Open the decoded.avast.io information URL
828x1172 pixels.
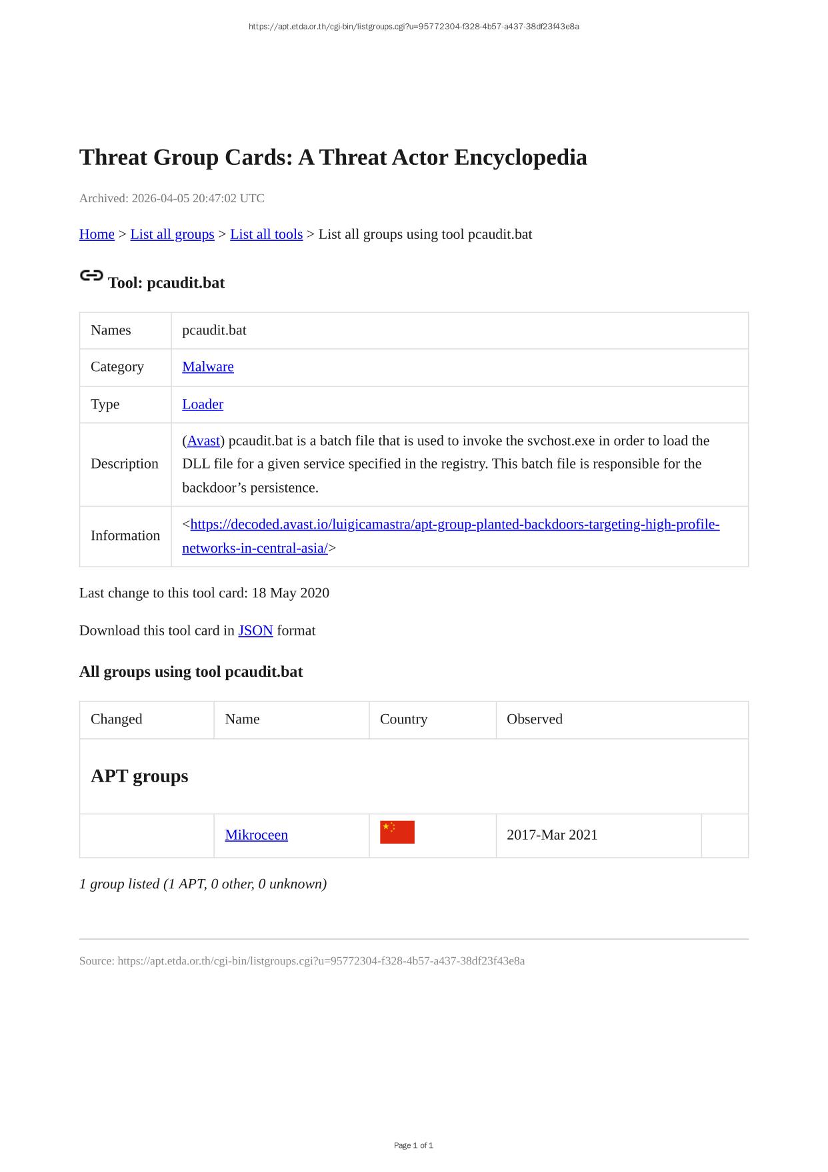pyautogui.click(x=455, y=525)
